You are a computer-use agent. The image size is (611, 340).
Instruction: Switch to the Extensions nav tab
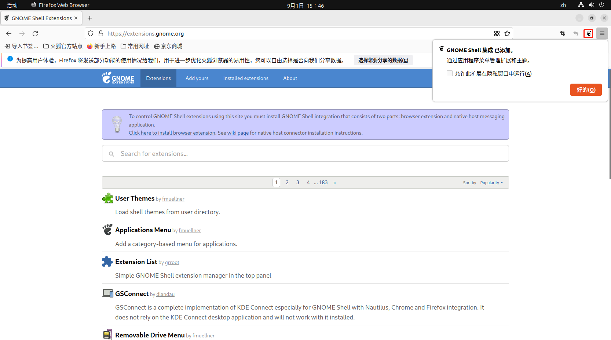pyautogui.click(x=158, y=78)
